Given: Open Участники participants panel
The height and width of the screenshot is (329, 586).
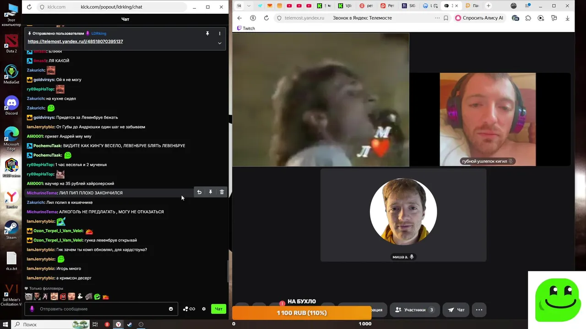Looking at the screenshot, I should point(414,309).
